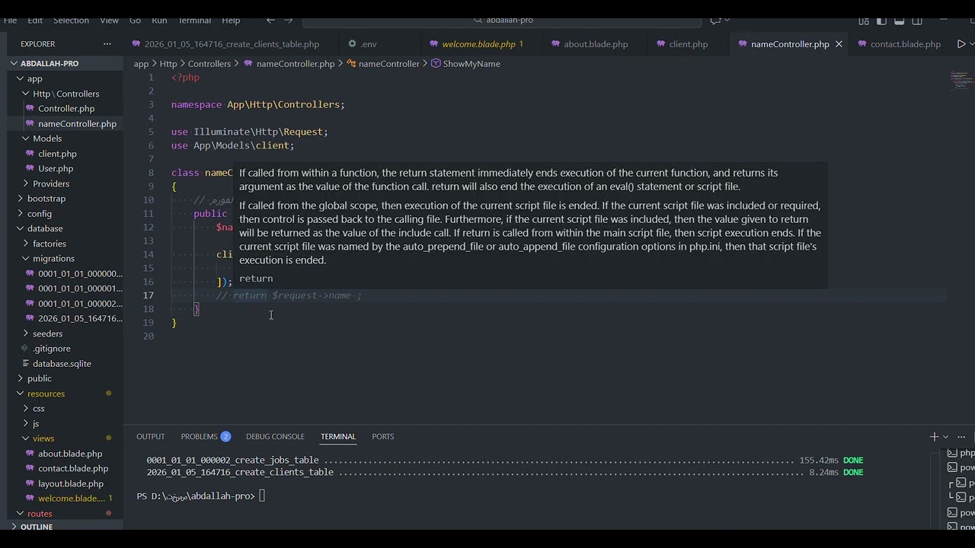Click the new terminal plus icon
Viewport: 975px width, 548px height.
pos(934,437)
